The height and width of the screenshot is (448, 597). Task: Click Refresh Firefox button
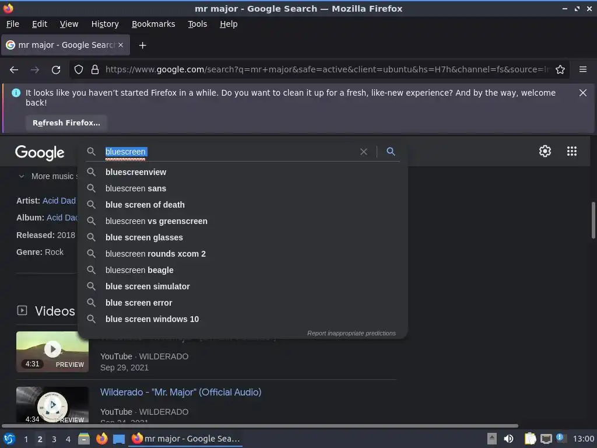tap(66, 123)
